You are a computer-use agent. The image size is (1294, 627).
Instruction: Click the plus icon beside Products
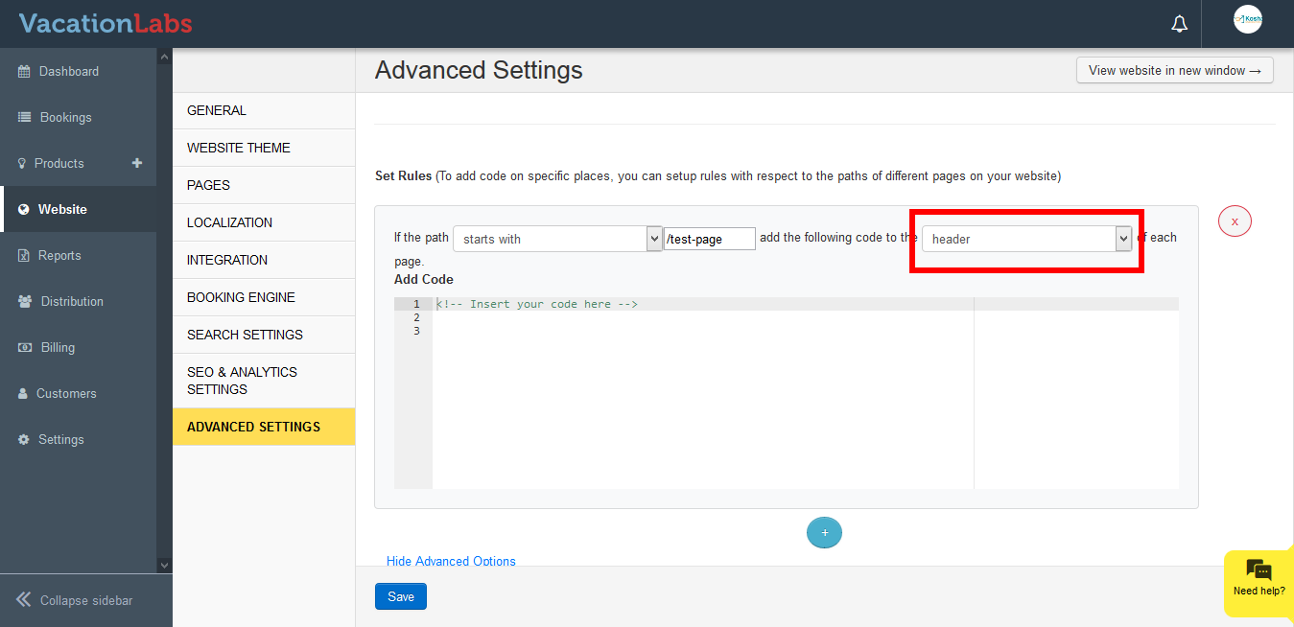[x=137, y=163]
